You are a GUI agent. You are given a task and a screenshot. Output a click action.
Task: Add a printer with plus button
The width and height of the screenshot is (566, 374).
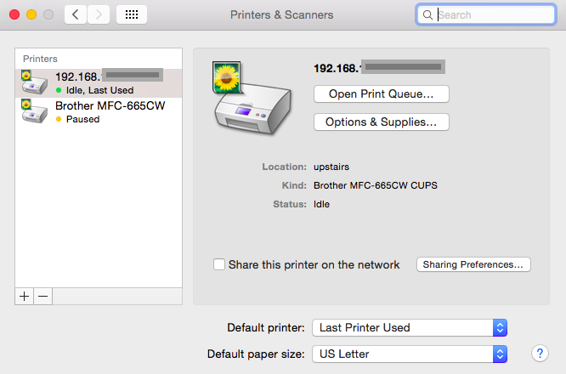(24, 296)
